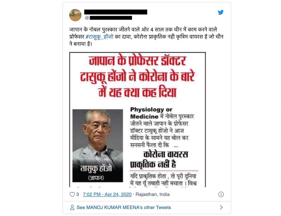281x216 pixels.
Task: Click the तासुकु होंजो (जापान) photo caption
Action: coord(96,172)
